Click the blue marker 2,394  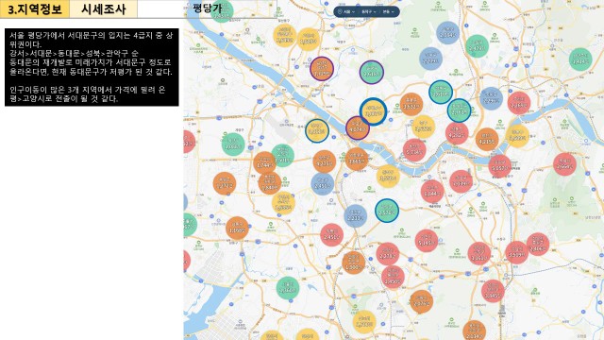[x=447, y=33]
